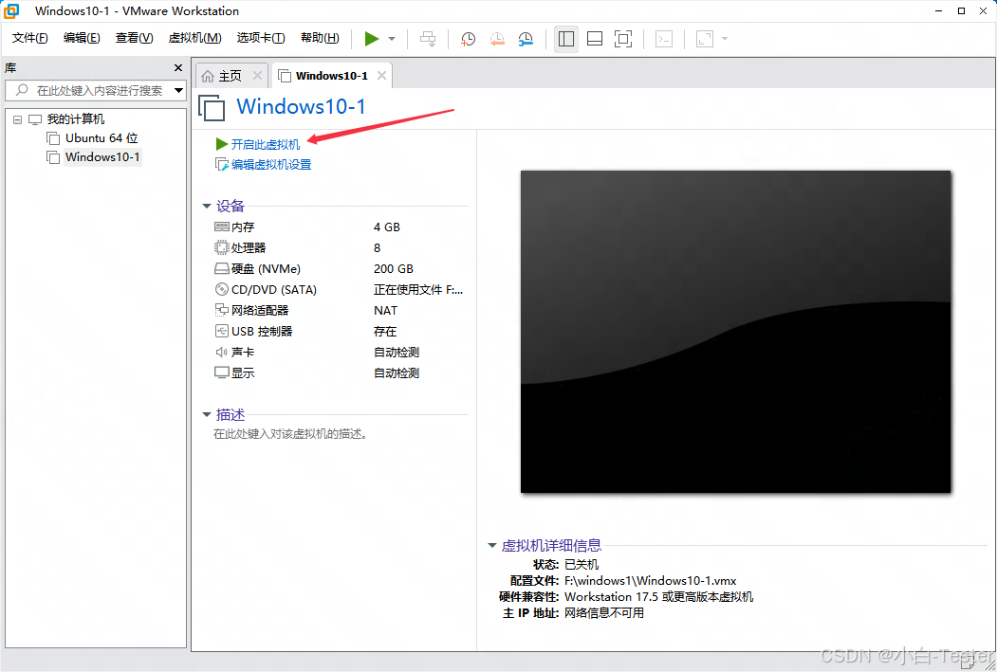Close the Windows10-1 tab

[x=381, y=76]
